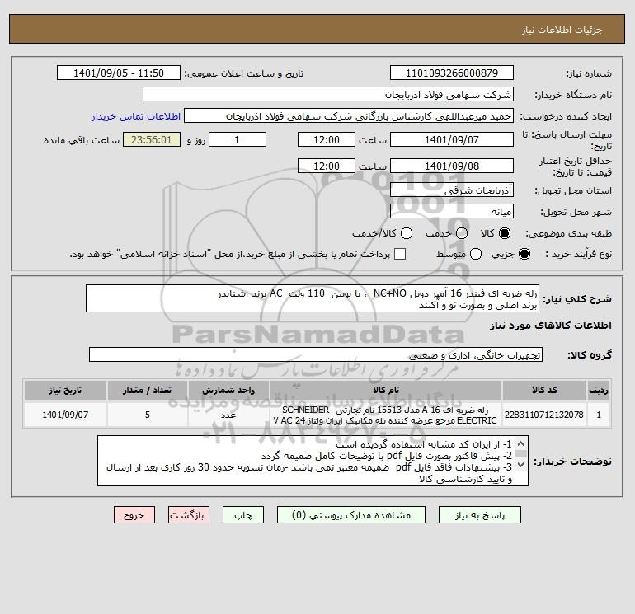Click the buyer notes توضیحات خریدار text area
The image size is (635, 614).
(x=313, y=461)
